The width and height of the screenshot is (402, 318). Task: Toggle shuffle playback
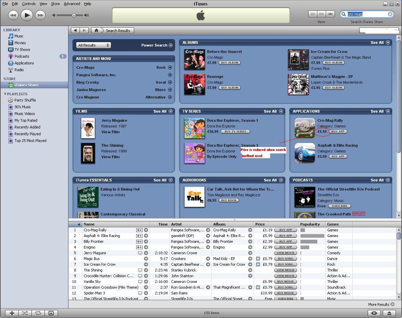[25, 313]
